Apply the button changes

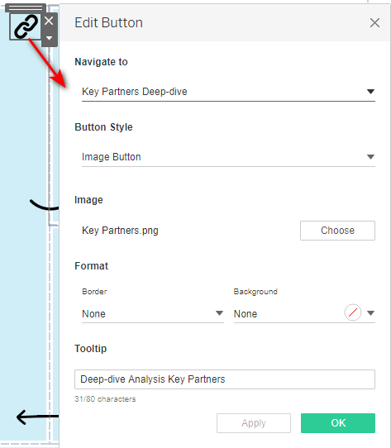click(x=254, y=423)
